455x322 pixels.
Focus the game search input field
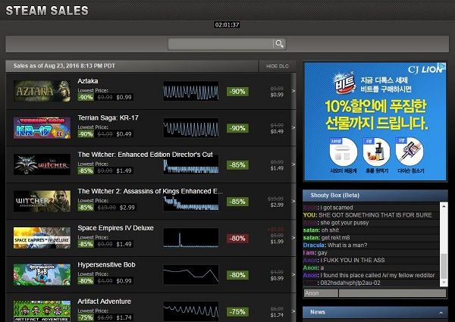tap(221, 44)
